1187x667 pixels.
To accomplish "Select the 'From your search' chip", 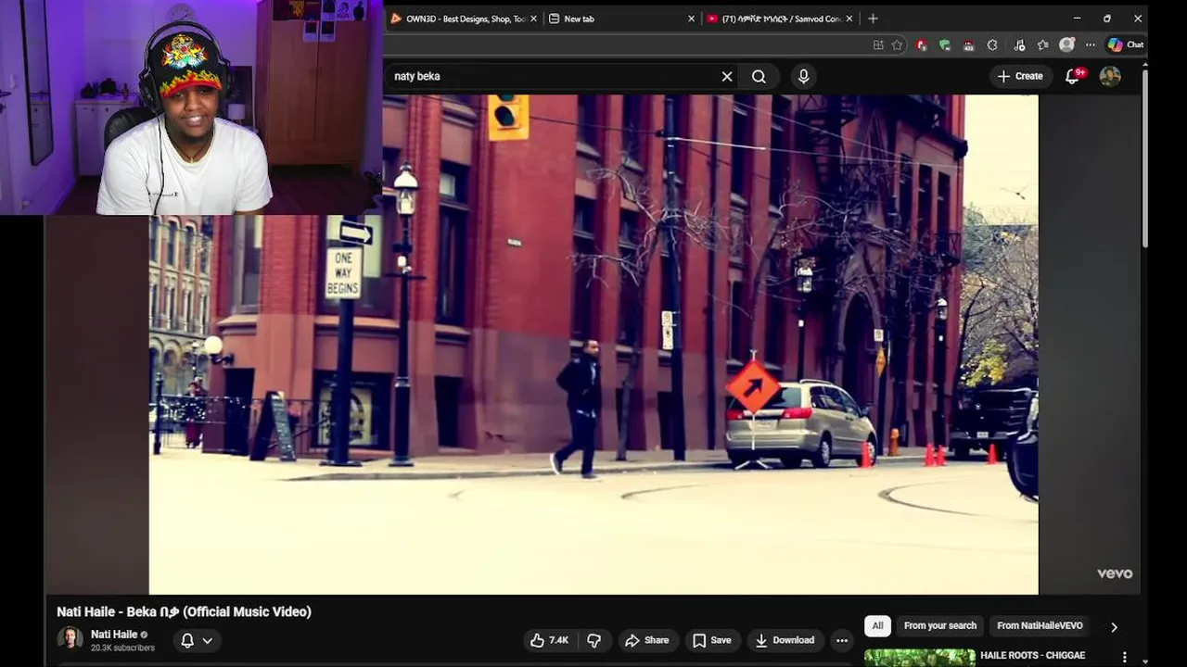I will coord(939,626).
